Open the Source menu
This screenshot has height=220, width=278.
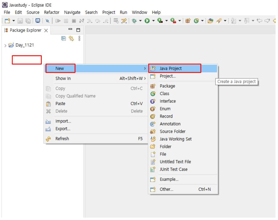tap(33, 12)
